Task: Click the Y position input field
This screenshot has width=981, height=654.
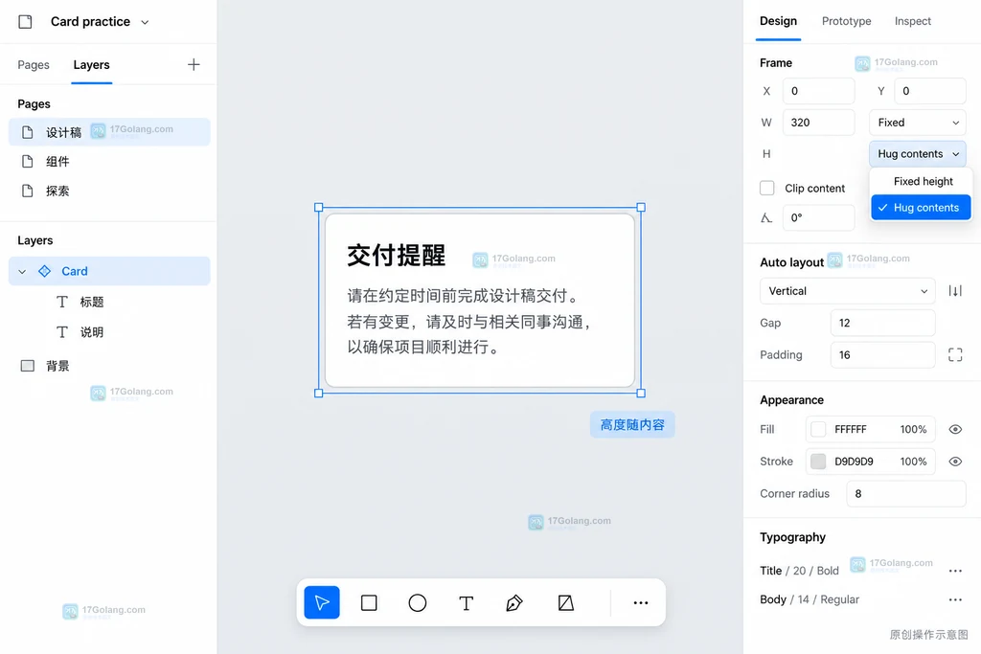Action: (929, 91)
